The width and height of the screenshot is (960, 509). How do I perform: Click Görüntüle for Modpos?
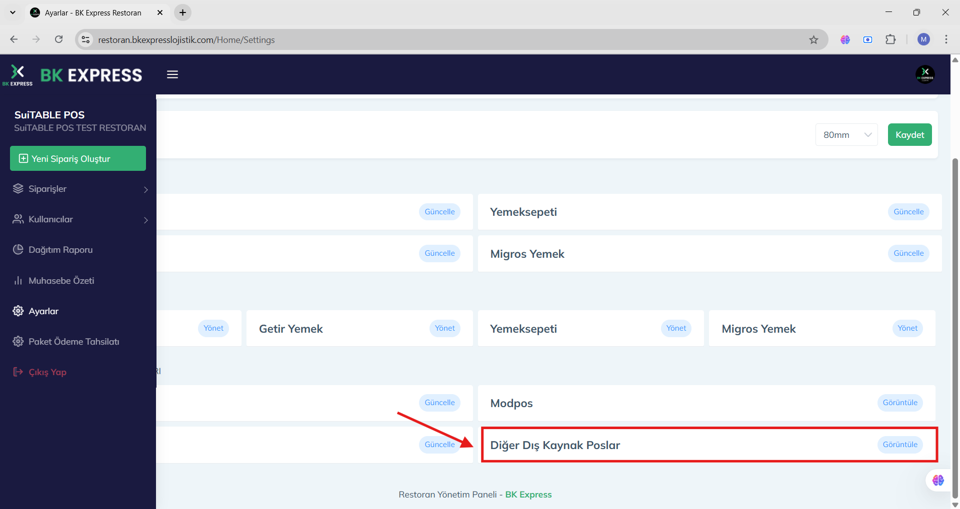click(900, 403)
